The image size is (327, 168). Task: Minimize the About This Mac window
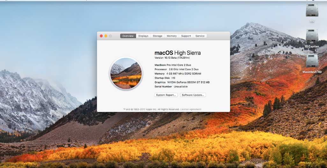click(106, 36)
